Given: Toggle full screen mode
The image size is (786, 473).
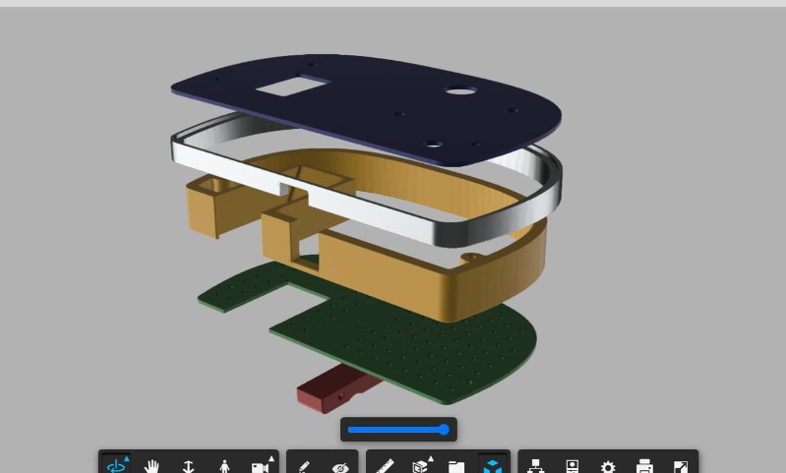Looking at the screenshot, I should coord(681,466).
